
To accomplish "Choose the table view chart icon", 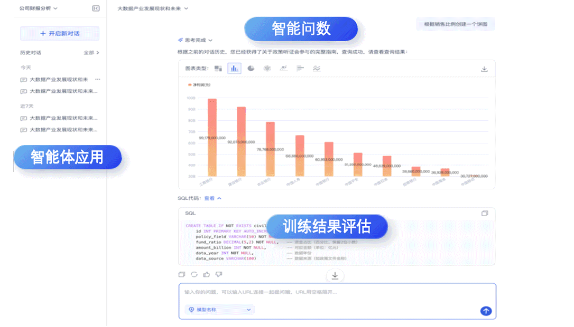I will (x=218, y=69).
